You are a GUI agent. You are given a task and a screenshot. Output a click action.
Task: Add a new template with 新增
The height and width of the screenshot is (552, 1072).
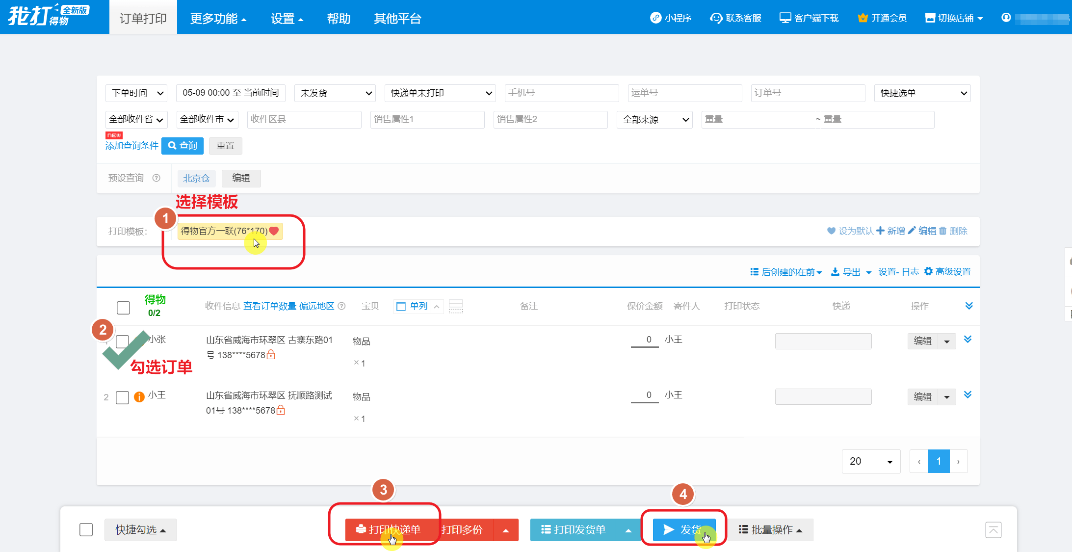(x=890, y=231)
